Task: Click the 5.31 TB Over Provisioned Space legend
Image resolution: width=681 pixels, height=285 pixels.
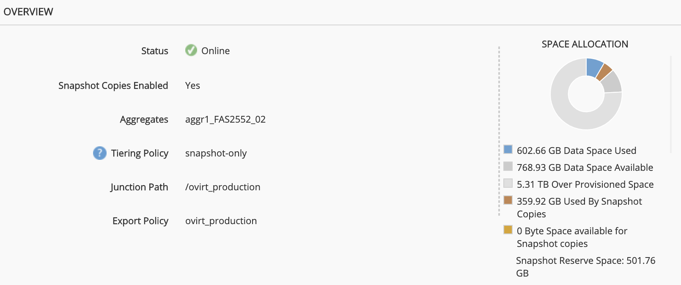Action: coord(585,184)
